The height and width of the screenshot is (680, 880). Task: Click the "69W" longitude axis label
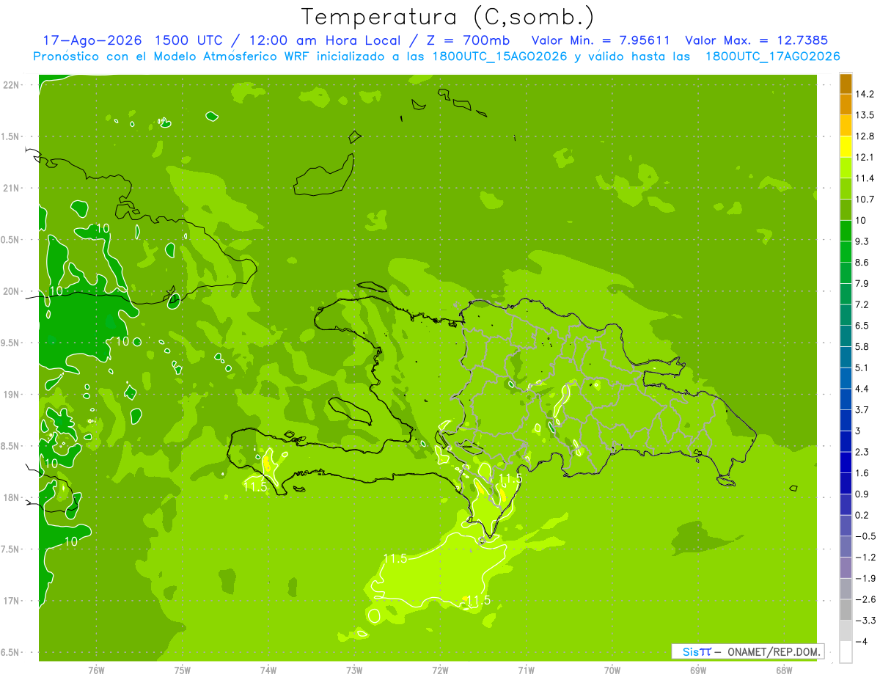[x=698, y=670]
